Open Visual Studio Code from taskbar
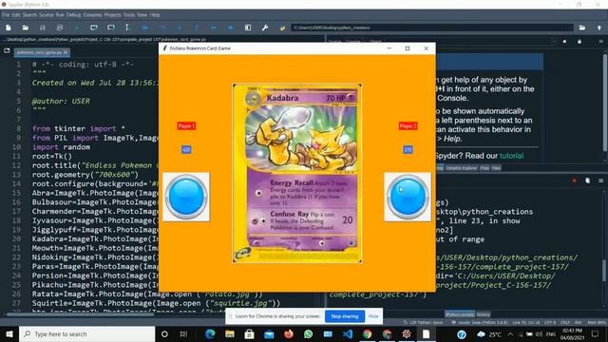The width and height of the screenshot is (608, 342). [x=348, y=333]
